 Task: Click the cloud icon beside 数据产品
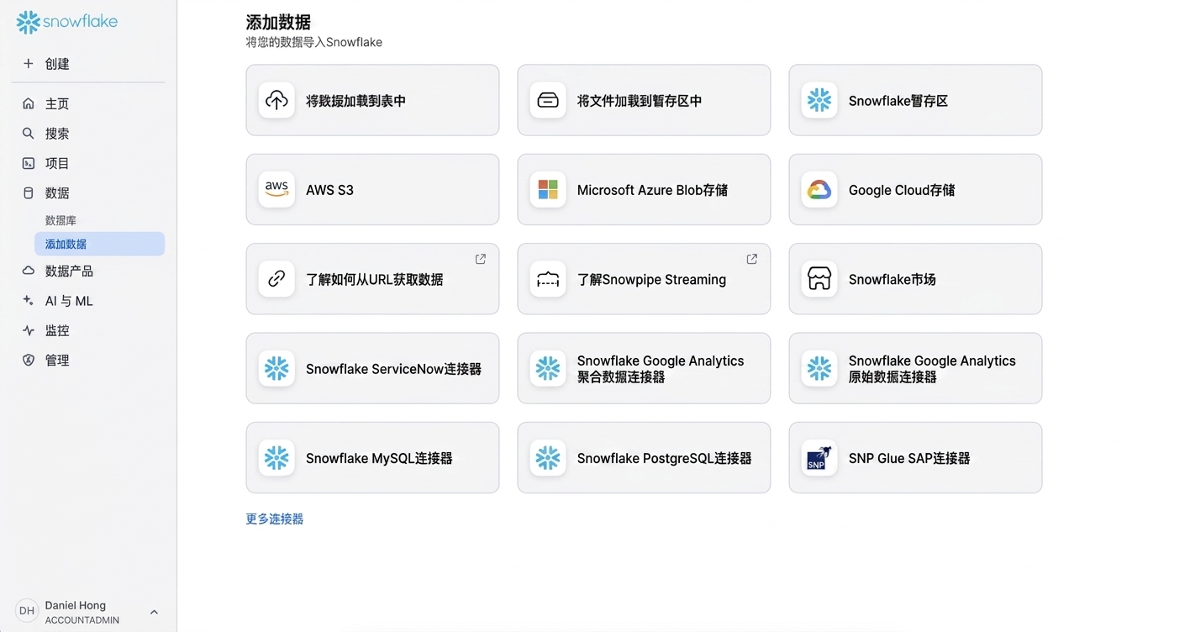[x=29, y=271]
